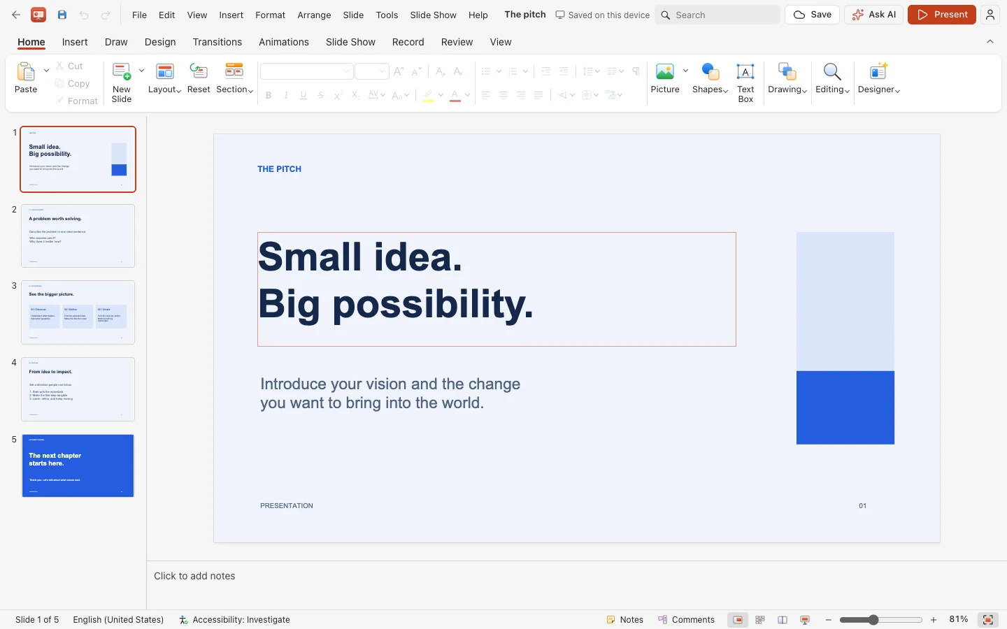Fit slide to window icon
This screenshot has width=1007, height=629.
(x=988, y=620)
